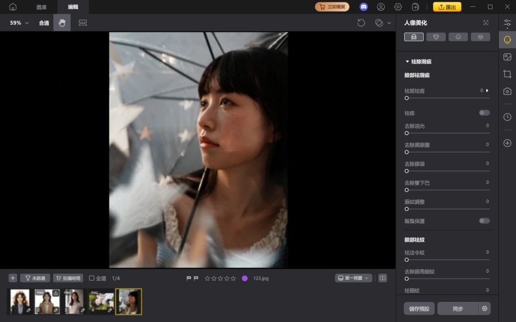The image size is (516, 322).
Task: Open the 59% zoom level dropdown
Action: pyautogui.click(x=19, y=23)
